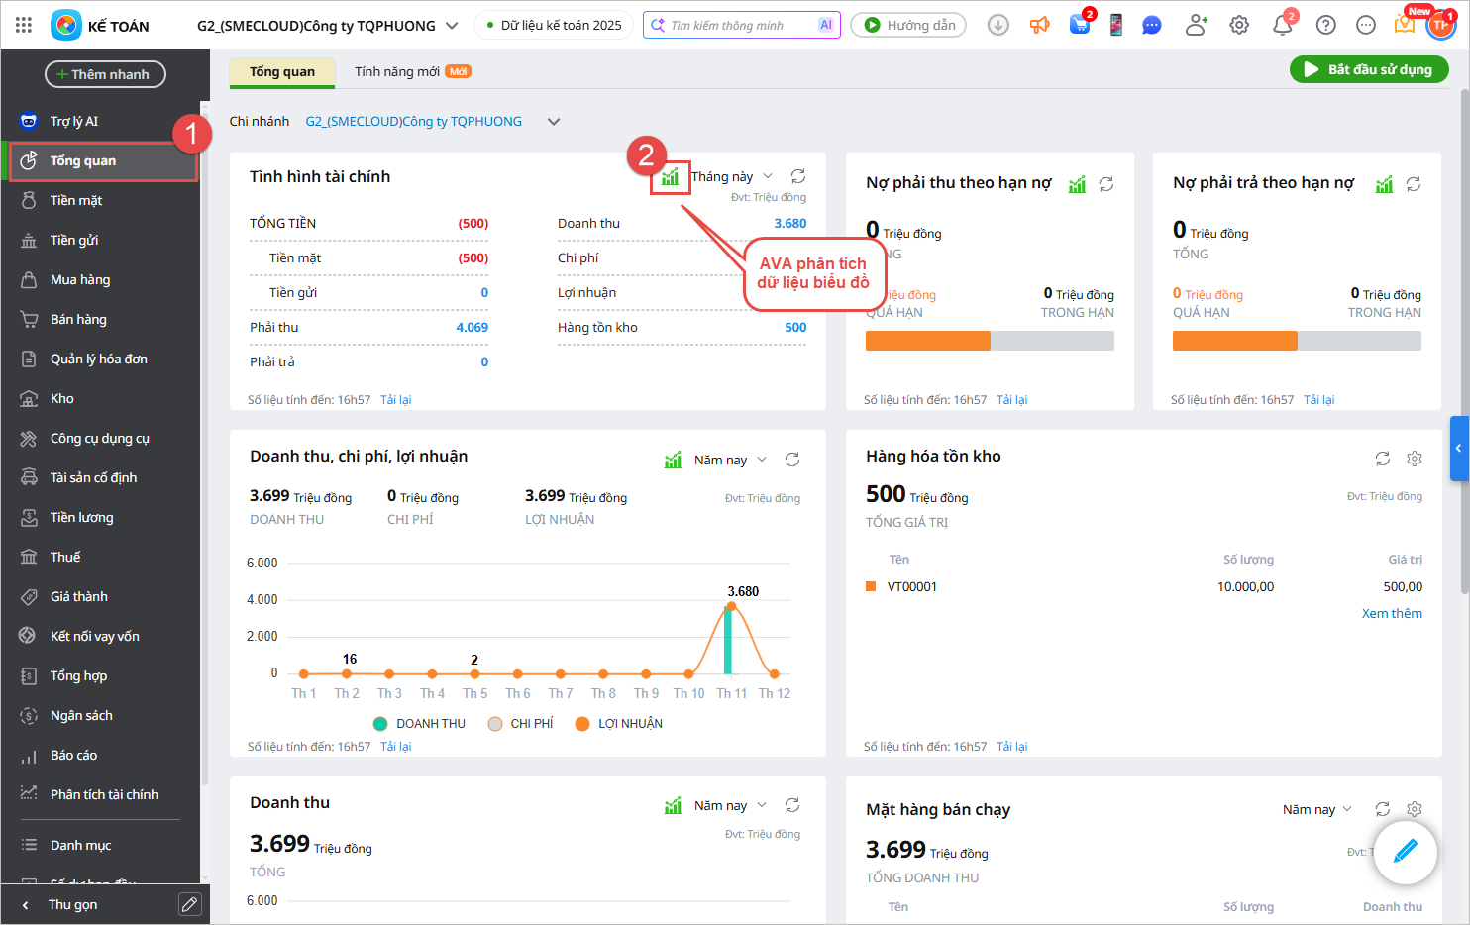The width and height of the screenshot is (1470, 925).
Task: Toggle LỢI NHUẬN legend series in chart
Action: 618,724
